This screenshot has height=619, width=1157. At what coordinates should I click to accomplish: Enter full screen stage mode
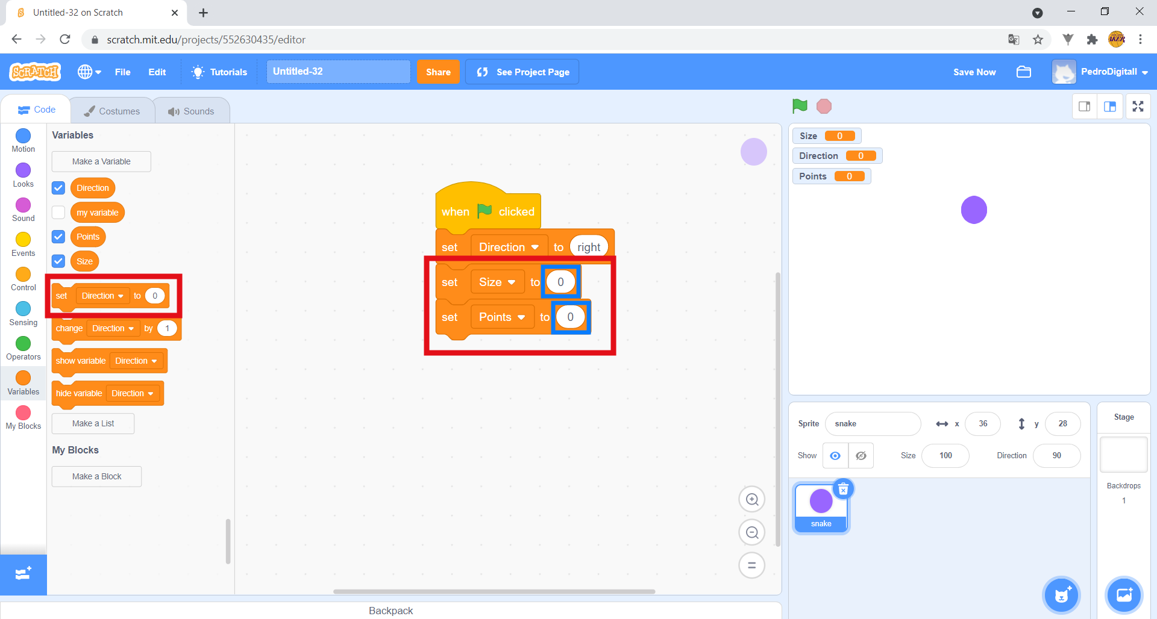[x=1138, y=107]
